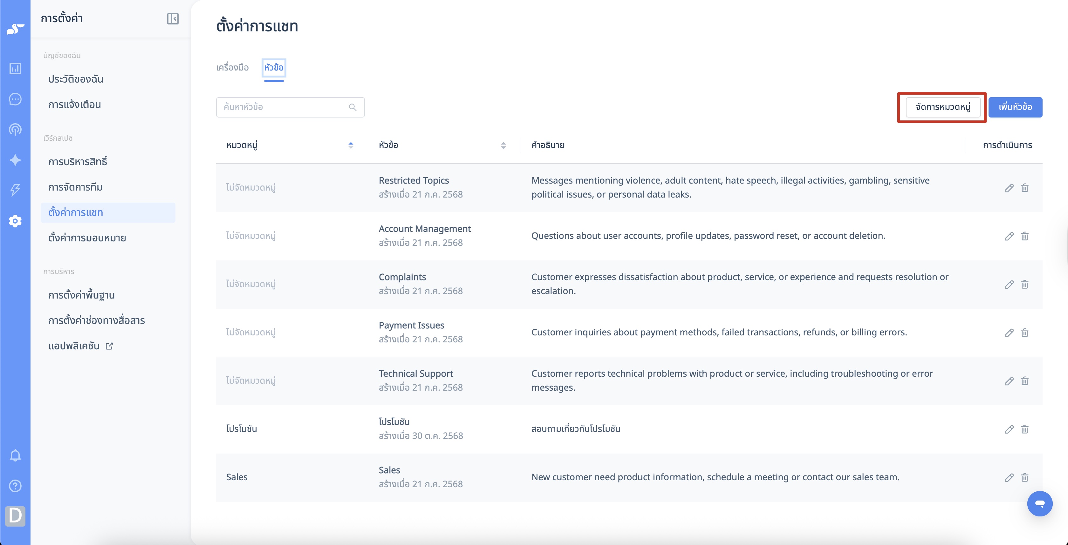Viewport: 1068px width, 545px height.
Task: Open the notifications bell icon
Action: tap(15, 455)
